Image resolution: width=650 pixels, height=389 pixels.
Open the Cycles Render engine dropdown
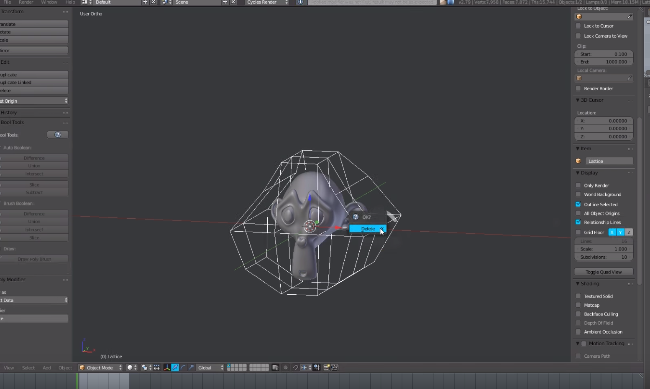click(266, 3)
